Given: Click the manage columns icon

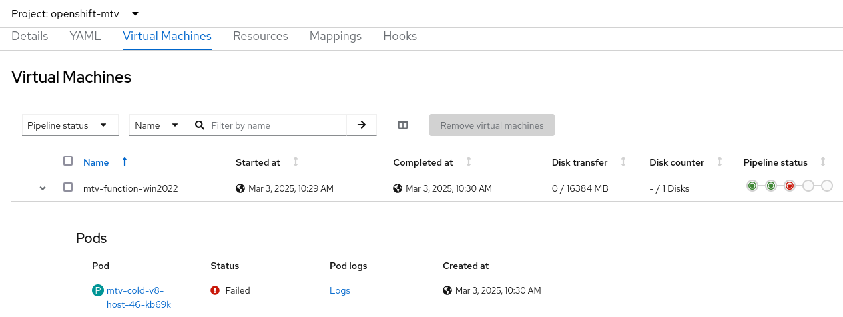Looking at the screenshot, I should pyautogui.click(x=403, y=125).
